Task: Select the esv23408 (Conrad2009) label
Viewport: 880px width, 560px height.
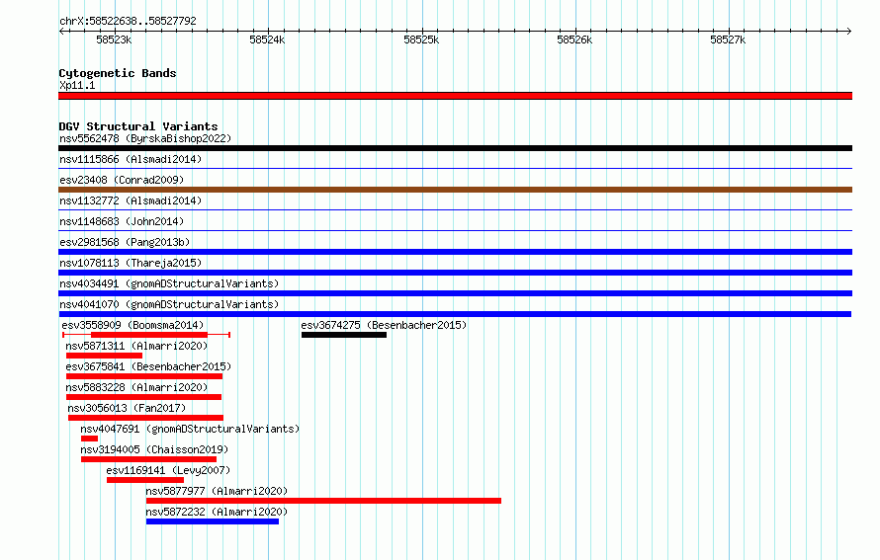Action: tap(122, 180)
